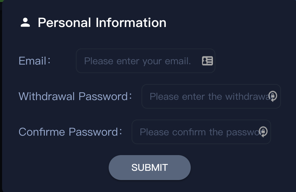Focus the Withdrawal Password input field

205,96
